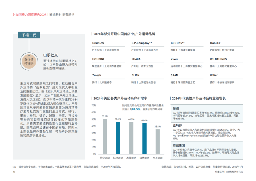This screenshot has height=181, width=256.
Task: Click the brand name "OAKLEY"
Action: [x=215, y=43]
